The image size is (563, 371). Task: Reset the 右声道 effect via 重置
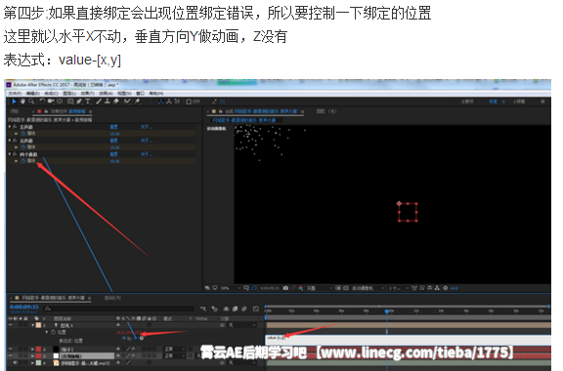[113, 141]
